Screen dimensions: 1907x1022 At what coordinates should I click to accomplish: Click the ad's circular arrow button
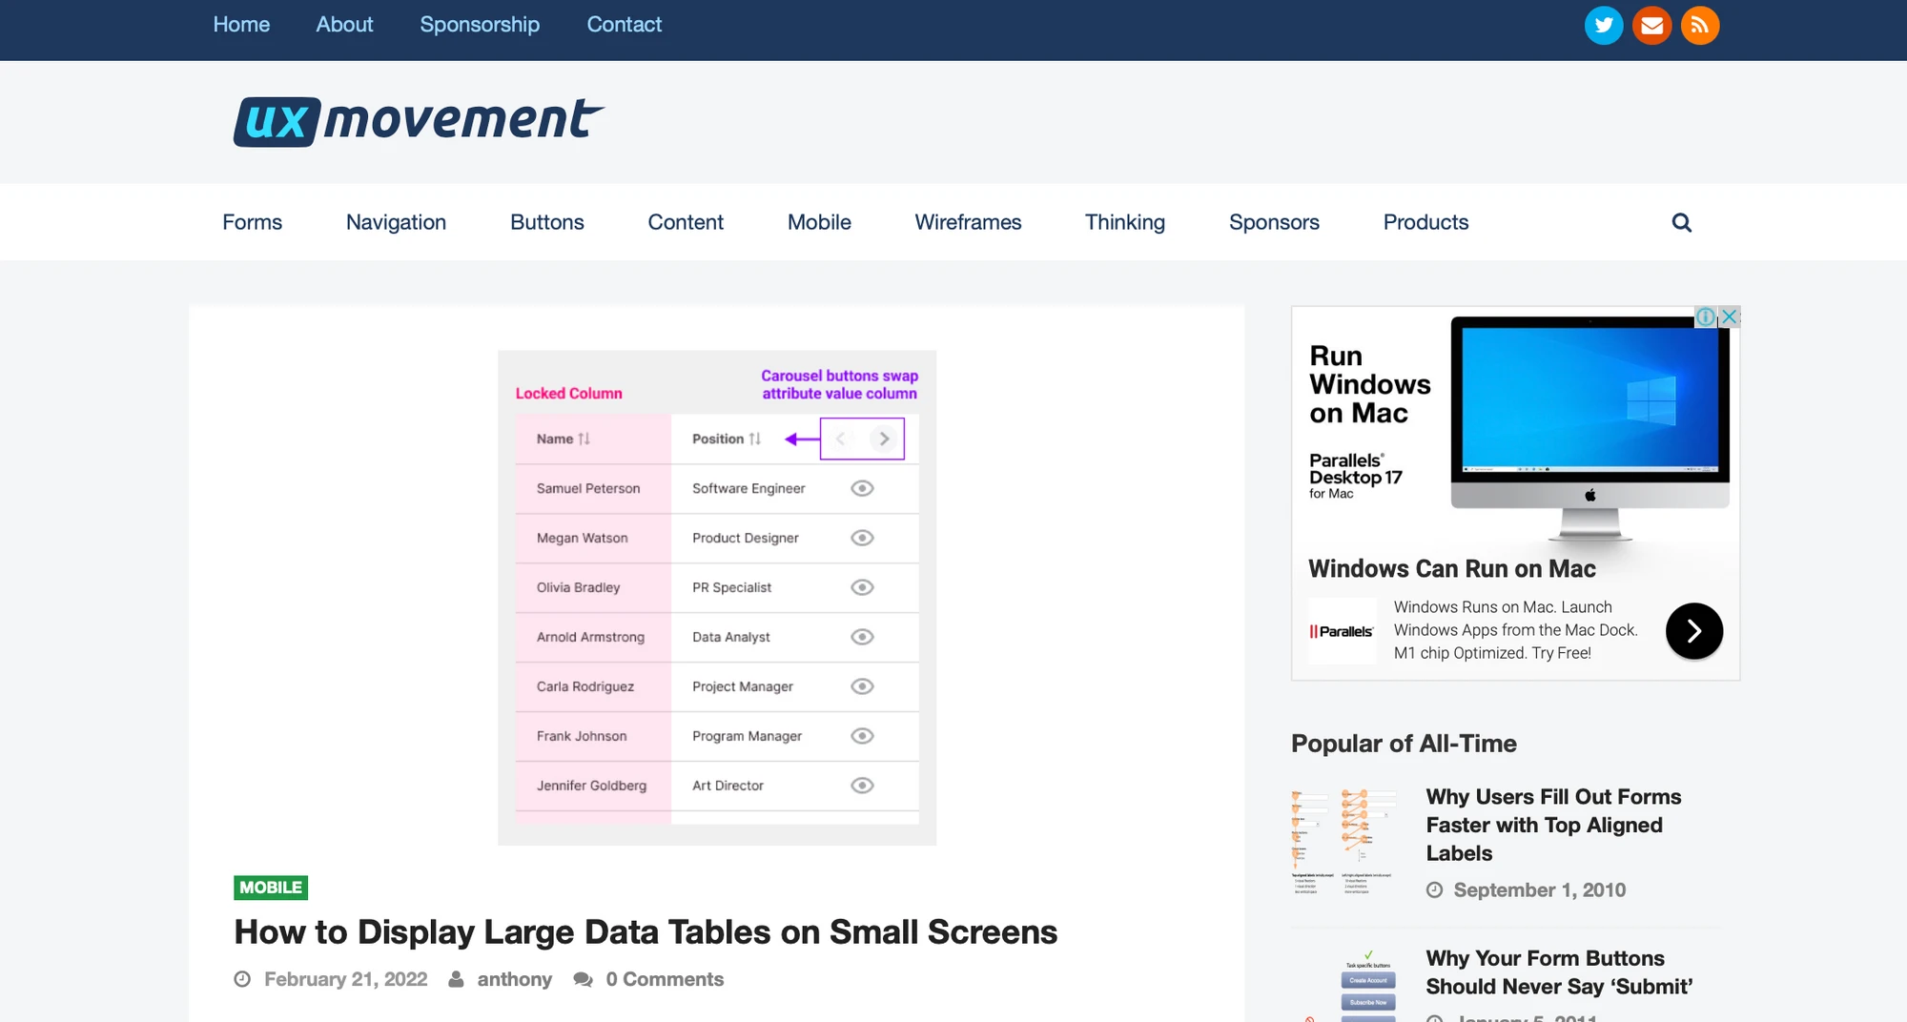click(x=1694, y=630)
